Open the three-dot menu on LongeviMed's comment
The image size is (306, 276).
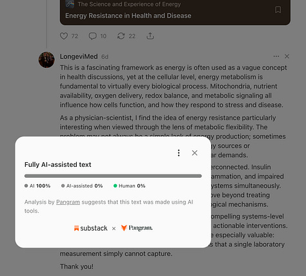tap(276, 56)
